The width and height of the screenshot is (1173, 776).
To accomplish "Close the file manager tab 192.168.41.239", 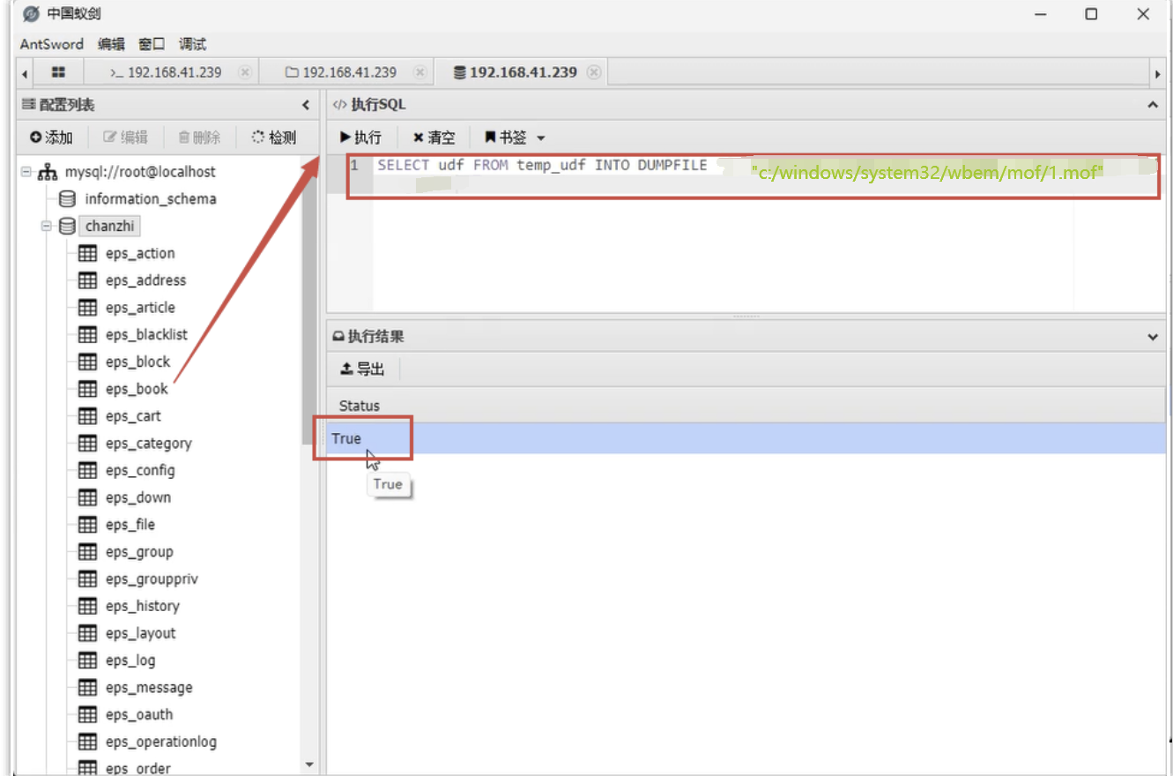I will coord(420,72).
